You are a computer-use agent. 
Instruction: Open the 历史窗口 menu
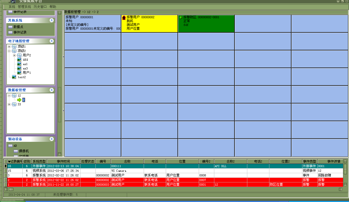[40, 7]
